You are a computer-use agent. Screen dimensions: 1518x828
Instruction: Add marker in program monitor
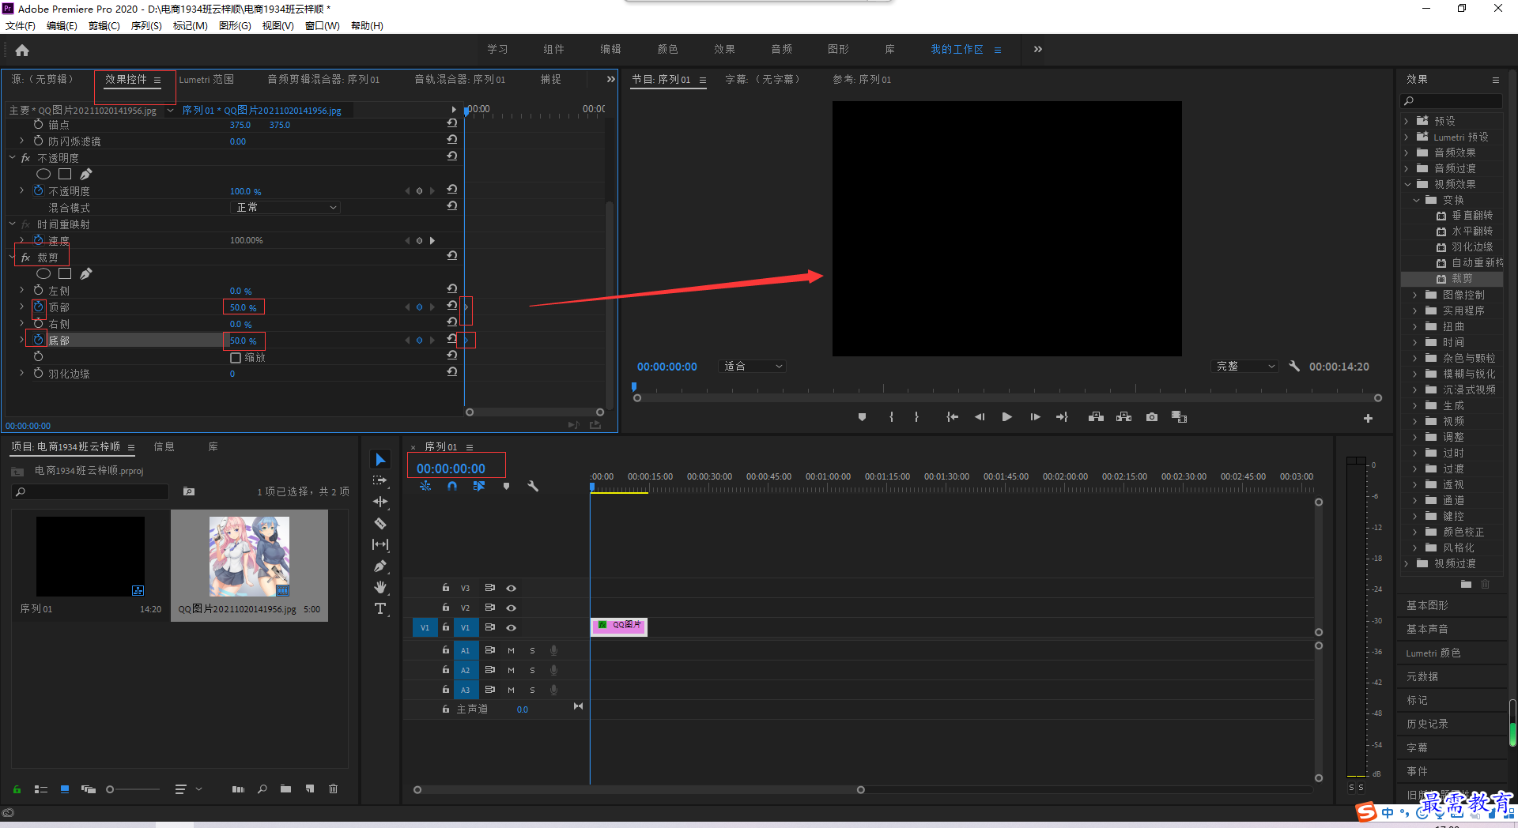point(862,417)
